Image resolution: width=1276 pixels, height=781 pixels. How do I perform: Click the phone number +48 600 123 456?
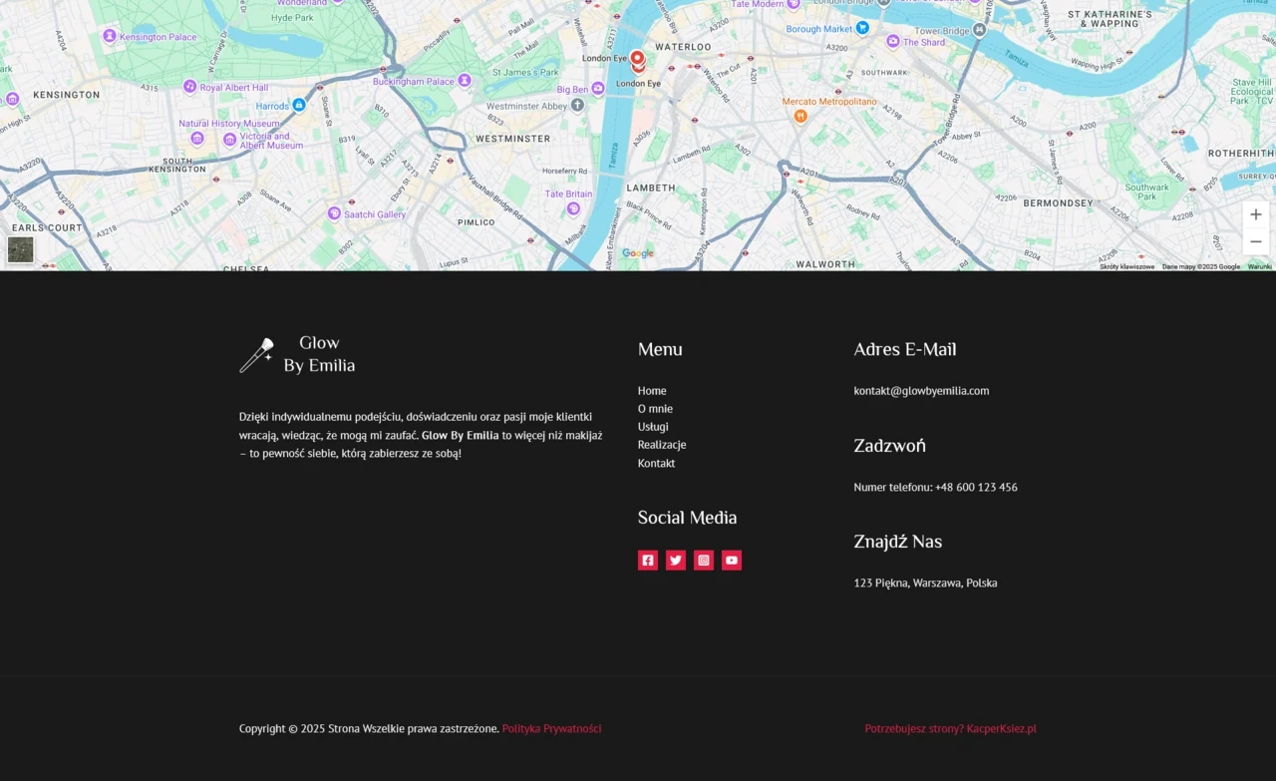pyautogui.click(x=976, y=488)
